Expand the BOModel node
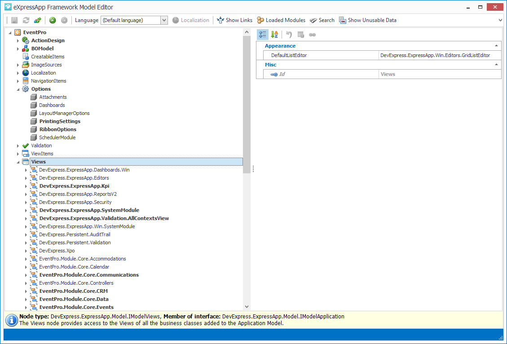 18,49
